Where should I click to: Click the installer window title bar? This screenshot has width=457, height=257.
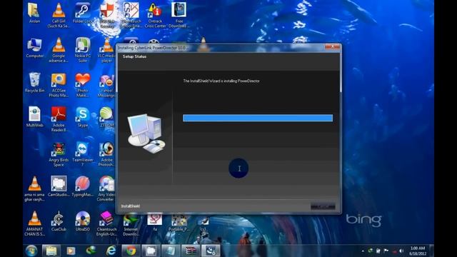pos(221,48)
